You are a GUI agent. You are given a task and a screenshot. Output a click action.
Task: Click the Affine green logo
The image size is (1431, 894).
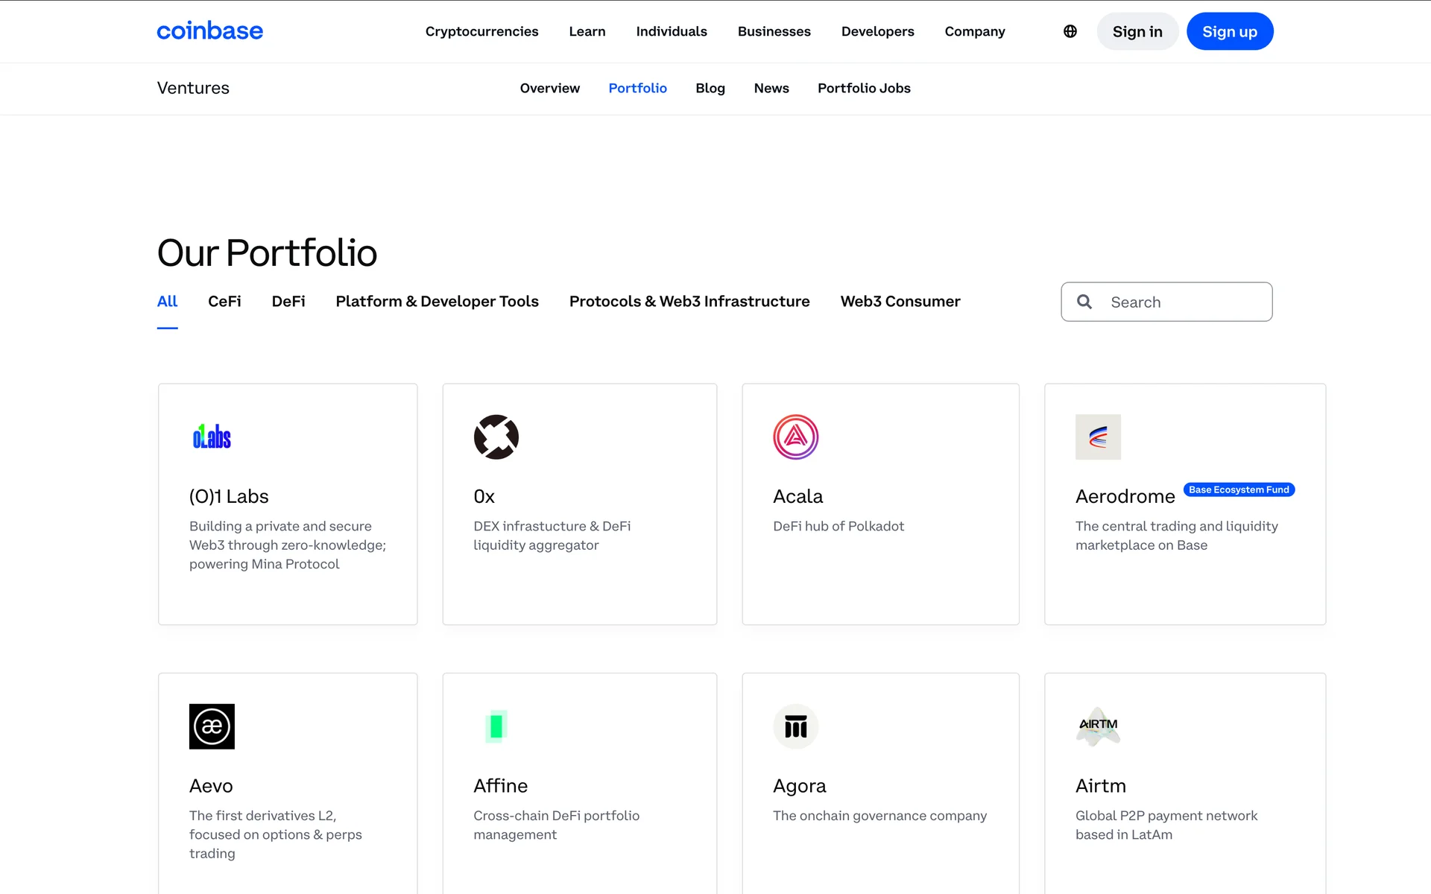[496, 726]
